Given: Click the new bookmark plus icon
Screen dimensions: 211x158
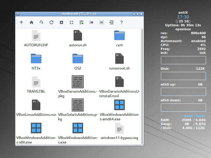Looking at the screenshot, I should pos(61,22).
